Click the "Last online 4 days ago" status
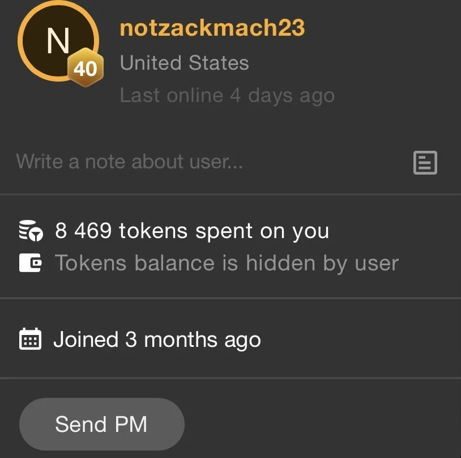The width and height of the screenshot is (461, 458). [x=227, y=95]
